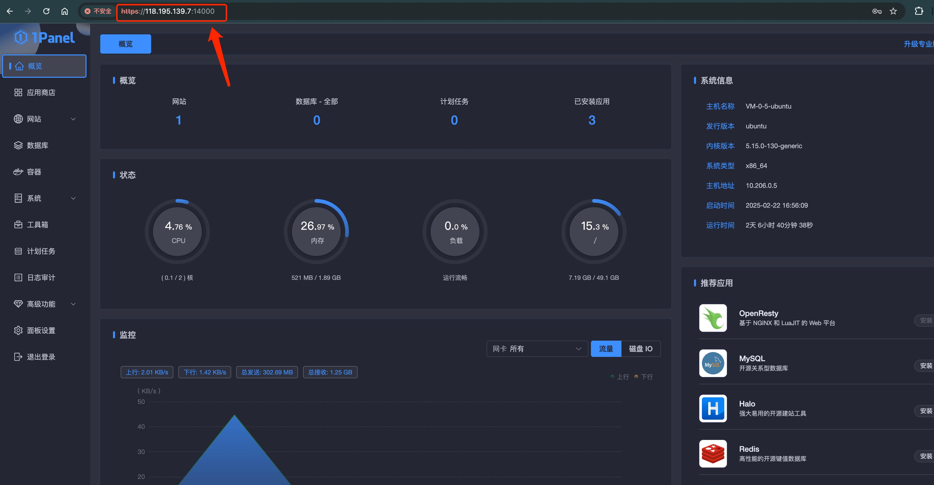Viewport: 934px width, 485px height.
Task: Open the Toolbox briefcase icon
Action: click(x=18, y=224)
